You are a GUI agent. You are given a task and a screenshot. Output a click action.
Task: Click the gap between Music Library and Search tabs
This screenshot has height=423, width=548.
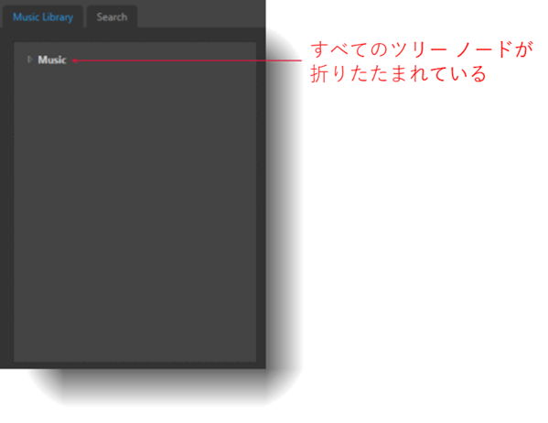[85, 16]
